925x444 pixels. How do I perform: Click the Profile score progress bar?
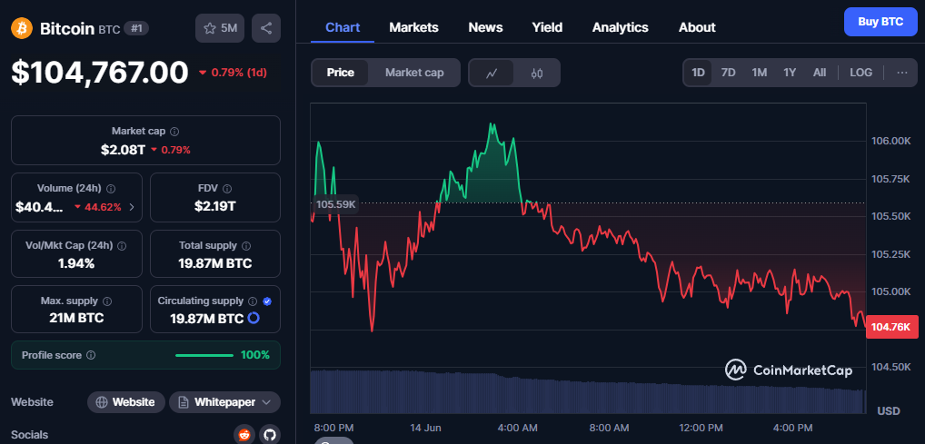(204, 355)
